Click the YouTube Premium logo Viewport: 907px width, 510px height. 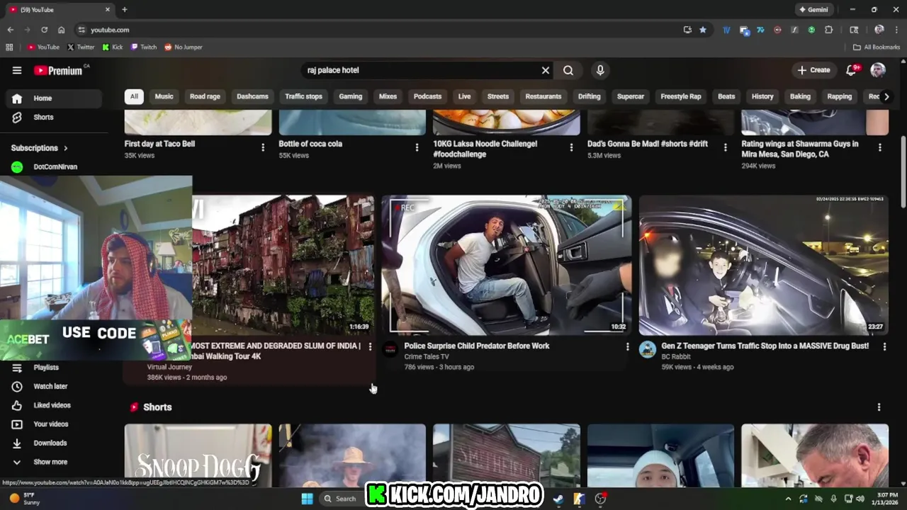pyautogui.click(x=58, y=70)
